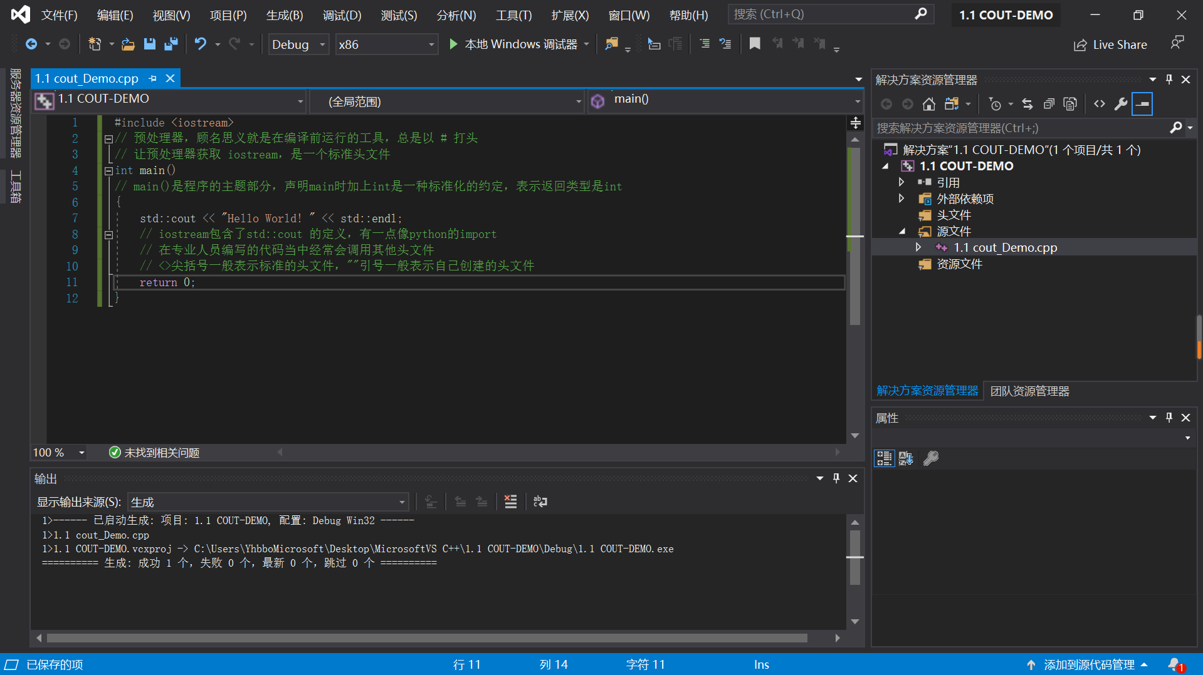Toggle a bookmark on the current line
This screenshot has height=675, width=1203.
coord(755,44)
